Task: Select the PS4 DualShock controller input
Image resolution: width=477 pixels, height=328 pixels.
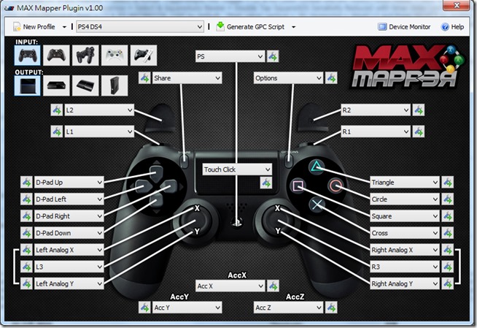Action: coord(28,55)
